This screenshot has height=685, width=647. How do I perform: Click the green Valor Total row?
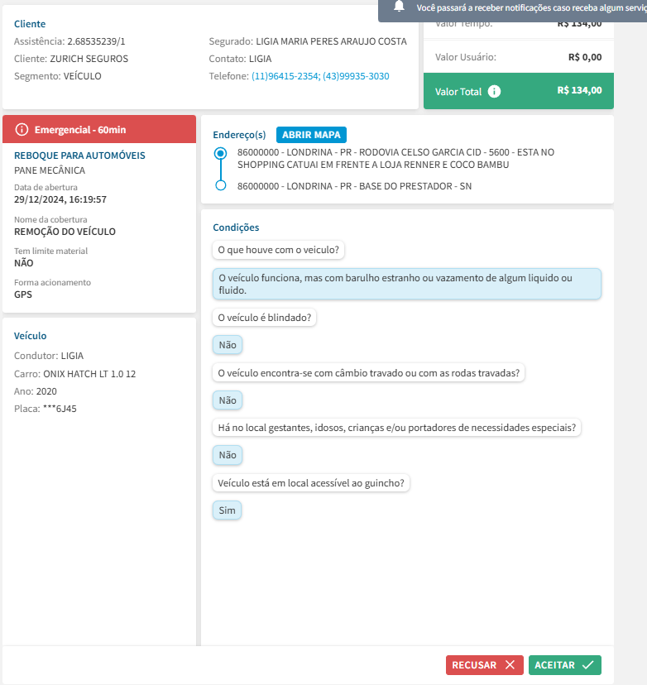pos(518,91)
